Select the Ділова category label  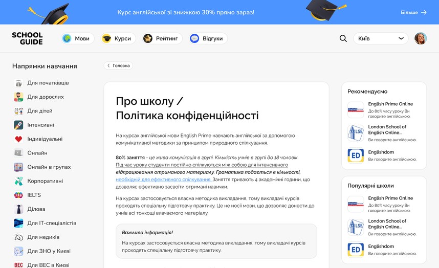(36, 209)
